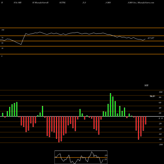Click the 30 level label on RSI axis
Screen dimensions: 164x164
point(2,48)
